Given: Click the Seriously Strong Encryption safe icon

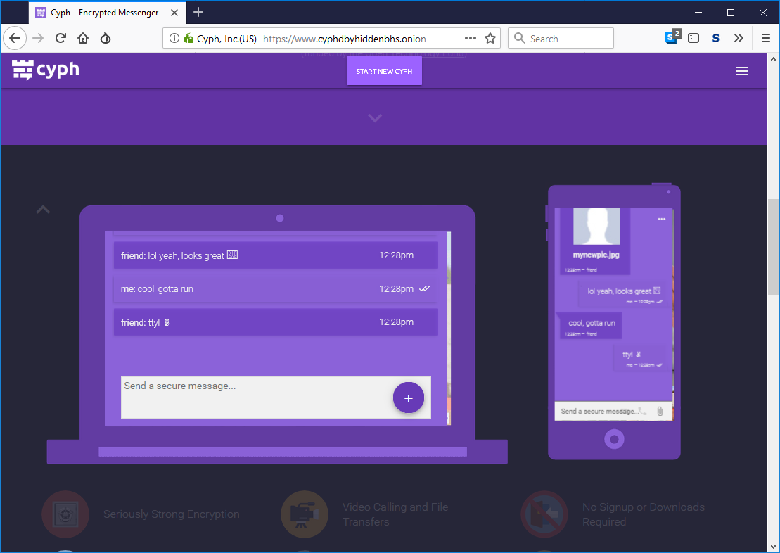Looking at the screenshot, I should pyautogui.click(x=65, y=514).
